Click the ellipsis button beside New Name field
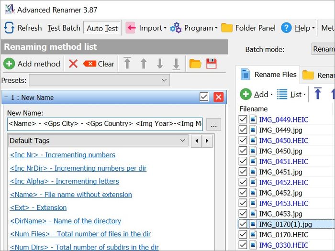Image resolution: width=335 pixels, height=251 pixels. pos(213,124)
